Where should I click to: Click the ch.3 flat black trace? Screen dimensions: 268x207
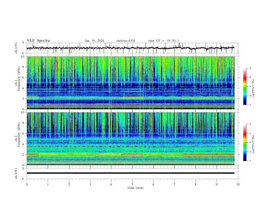point(130,173)
